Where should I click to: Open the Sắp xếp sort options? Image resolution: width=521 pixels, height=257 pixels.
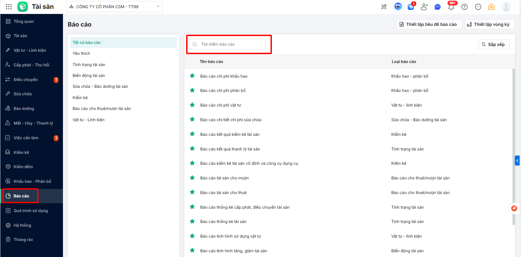[494, 44]
